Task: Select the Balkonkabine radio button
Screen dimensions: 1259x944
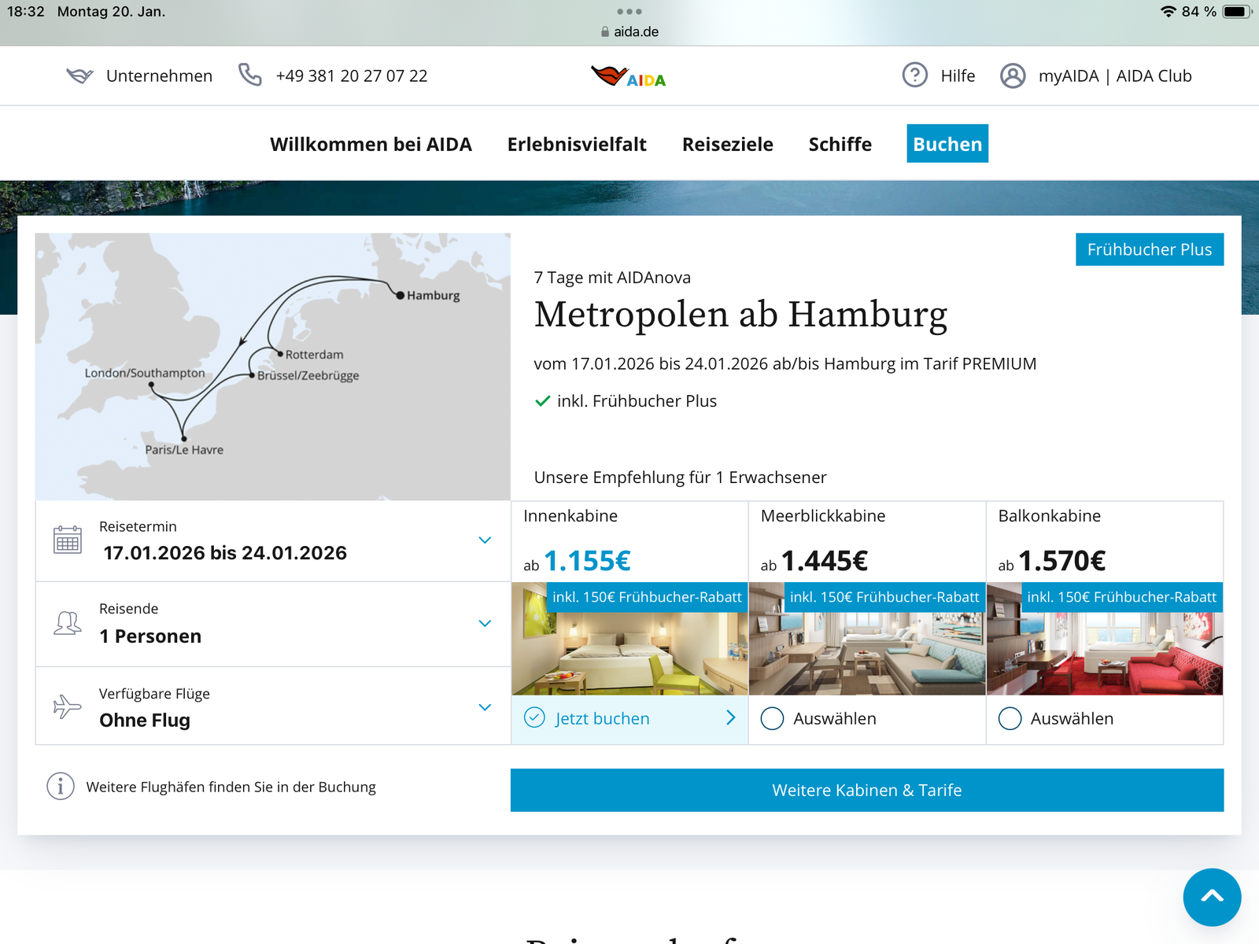Action: (x=1010, y=718)
